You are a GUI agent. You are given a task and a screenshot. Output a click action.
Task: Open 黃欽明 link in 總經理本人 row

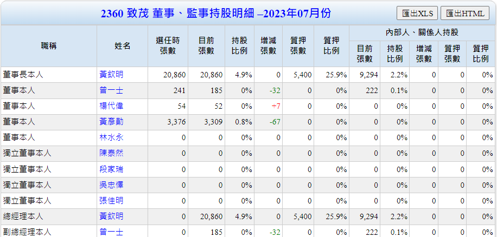111,216
